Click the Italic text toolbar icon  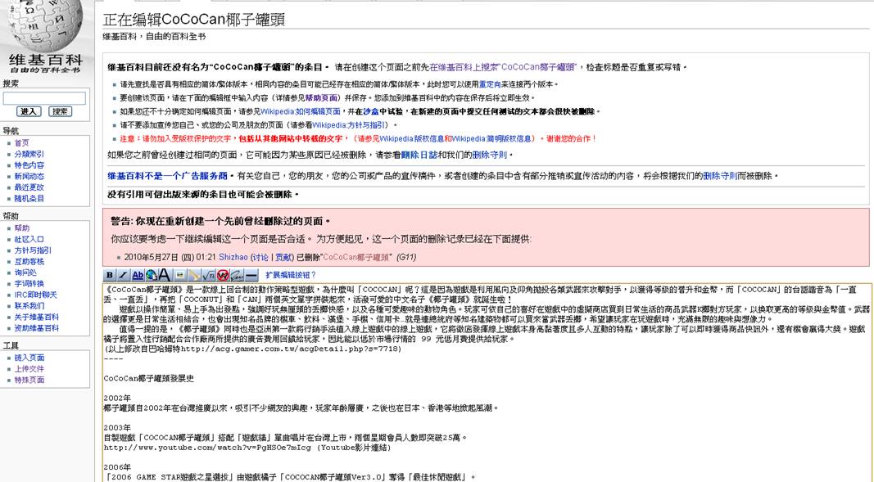tap(123, 275)
